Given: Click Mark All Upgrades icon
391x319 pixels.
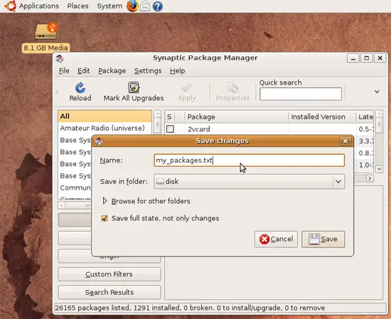Looking at the screenshot, I should (134, 87).
